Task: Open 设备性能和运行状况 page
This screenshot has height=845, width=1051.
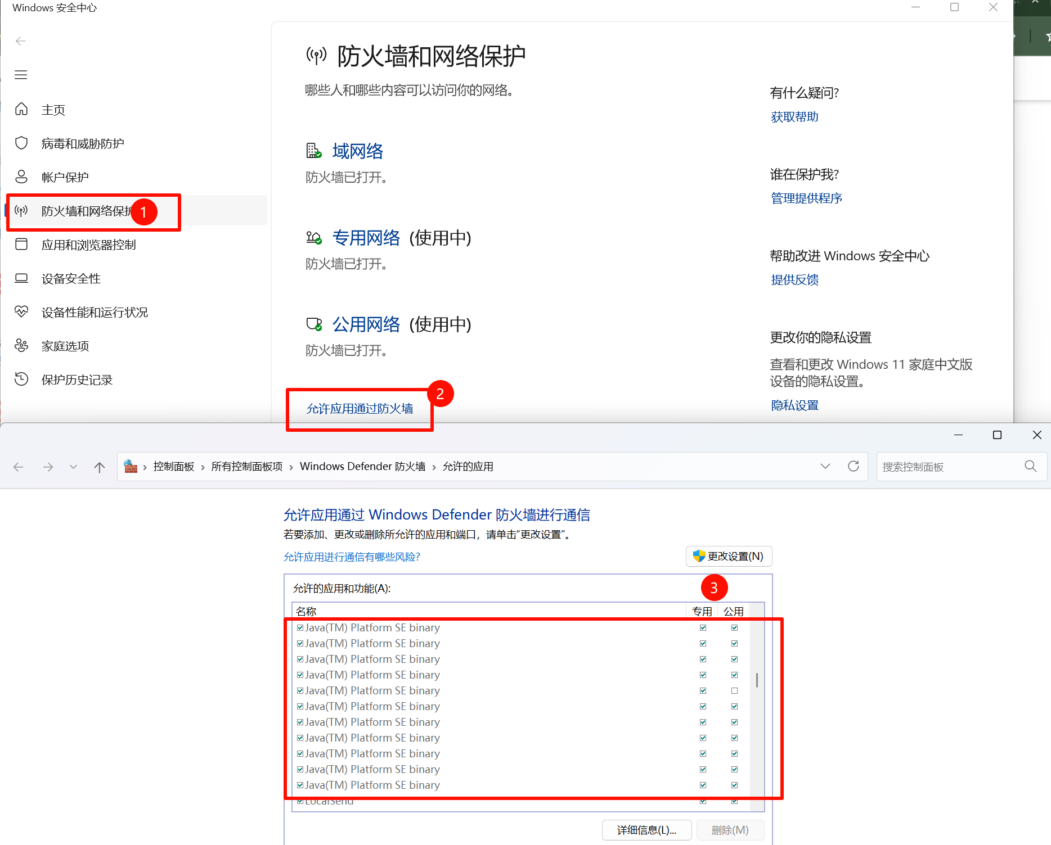Action: (x=95, y=312)
